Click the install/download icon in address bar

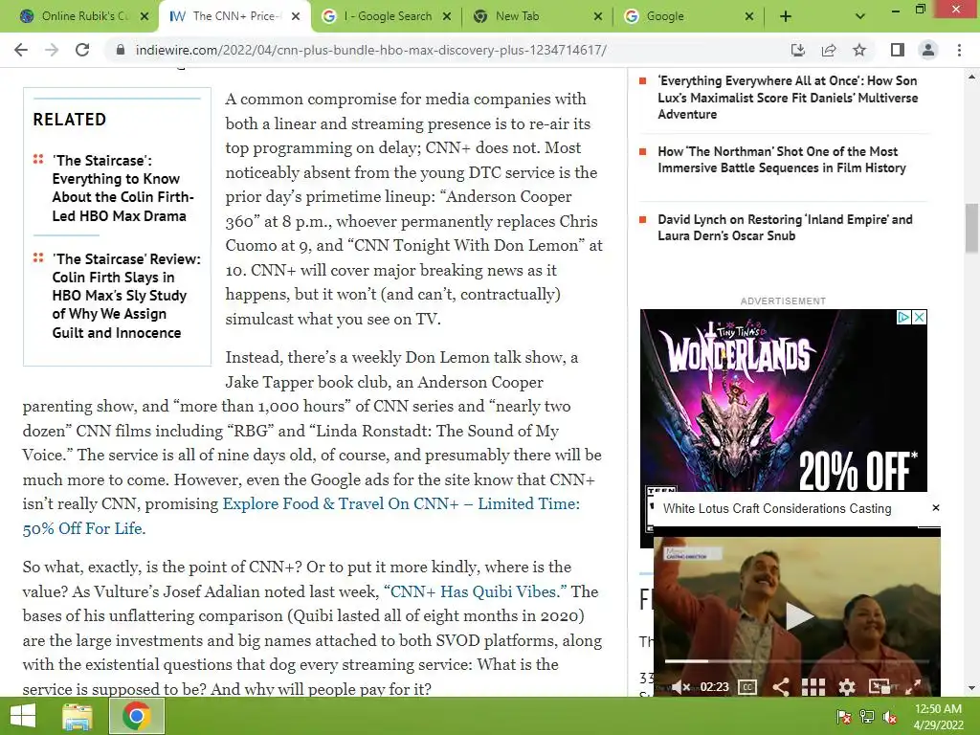click(x=798, y=50)
